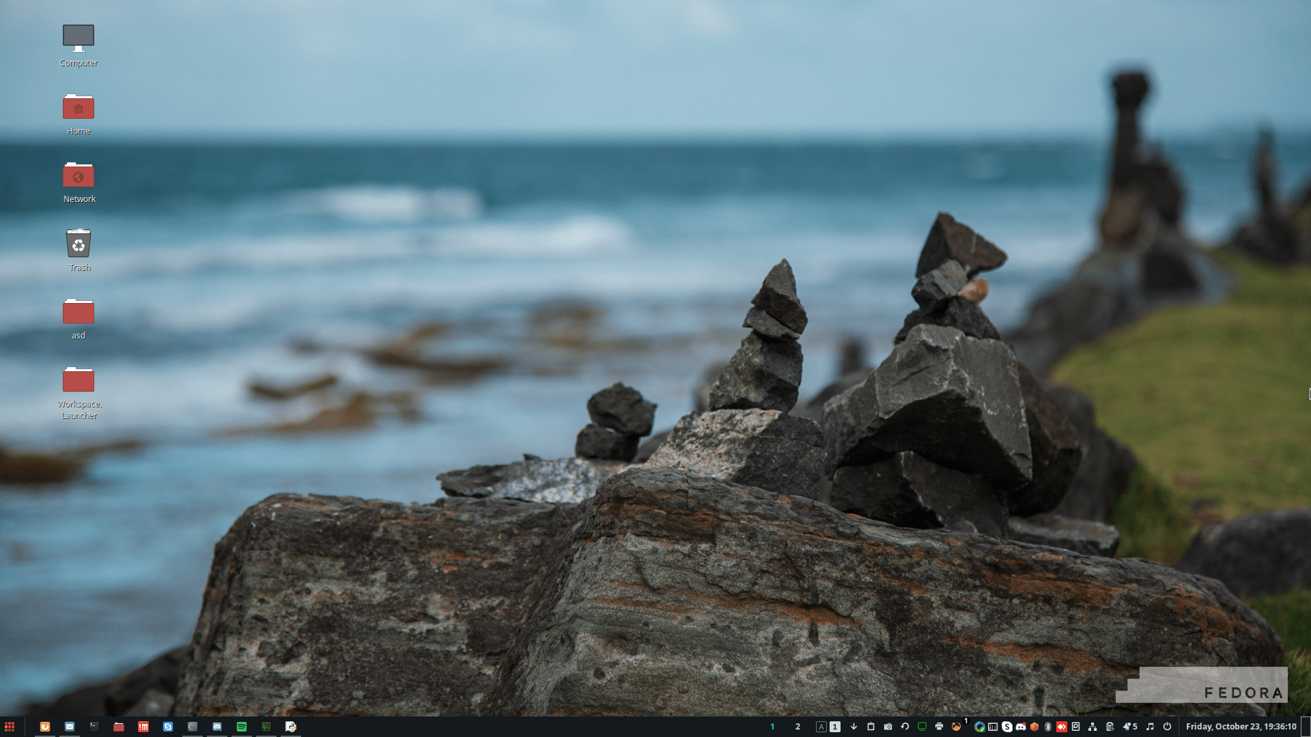Click the power button in the system tray

(x=1169, y=727)
